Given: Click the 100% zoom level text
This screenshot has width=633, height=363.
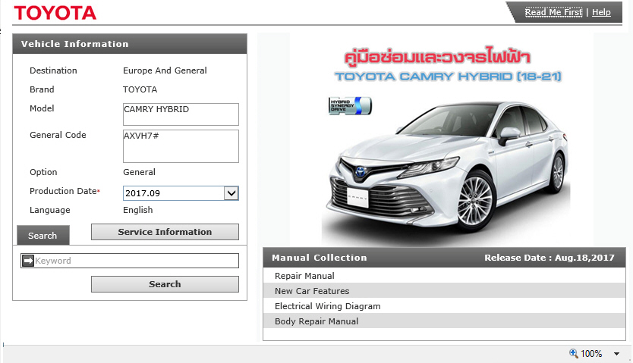Looking at the screenshot, I should 591,354.
